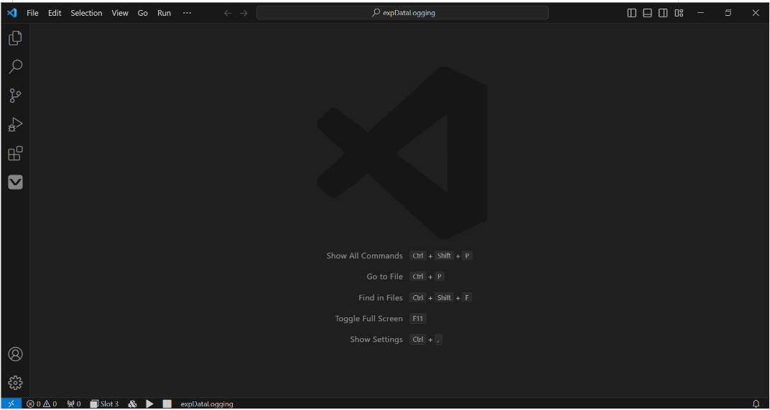
Task: Open the Explorer view in activity bar
Action: click(x=15, y=38)
